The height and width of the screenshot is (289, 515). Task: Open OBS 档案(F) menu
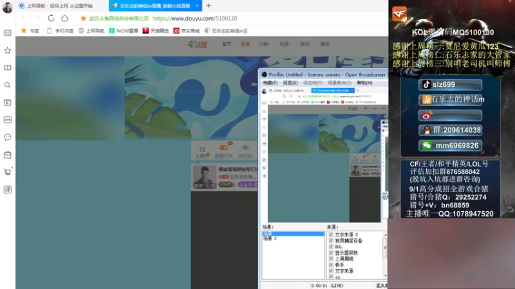(270, 83)
